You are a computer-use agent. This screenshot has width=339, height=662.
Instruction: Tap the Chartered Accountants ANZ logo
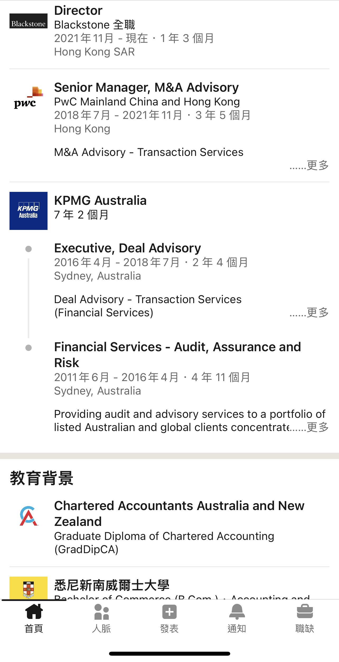click(x=29, y=516)
